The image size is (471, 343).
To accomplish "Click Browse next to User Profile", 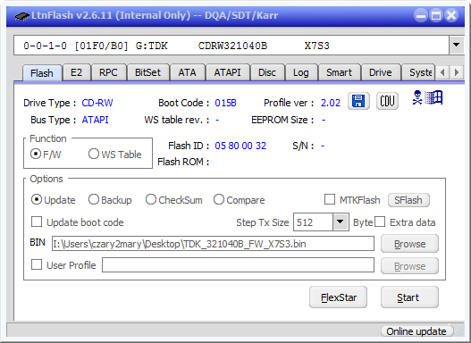I will 409,266.
